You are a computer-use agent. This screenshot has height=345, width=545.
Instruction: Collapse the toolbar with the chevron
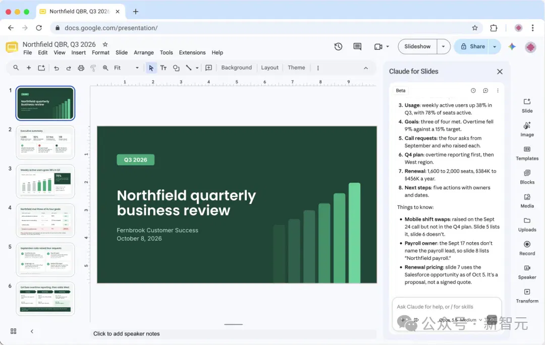coord(366,68)
